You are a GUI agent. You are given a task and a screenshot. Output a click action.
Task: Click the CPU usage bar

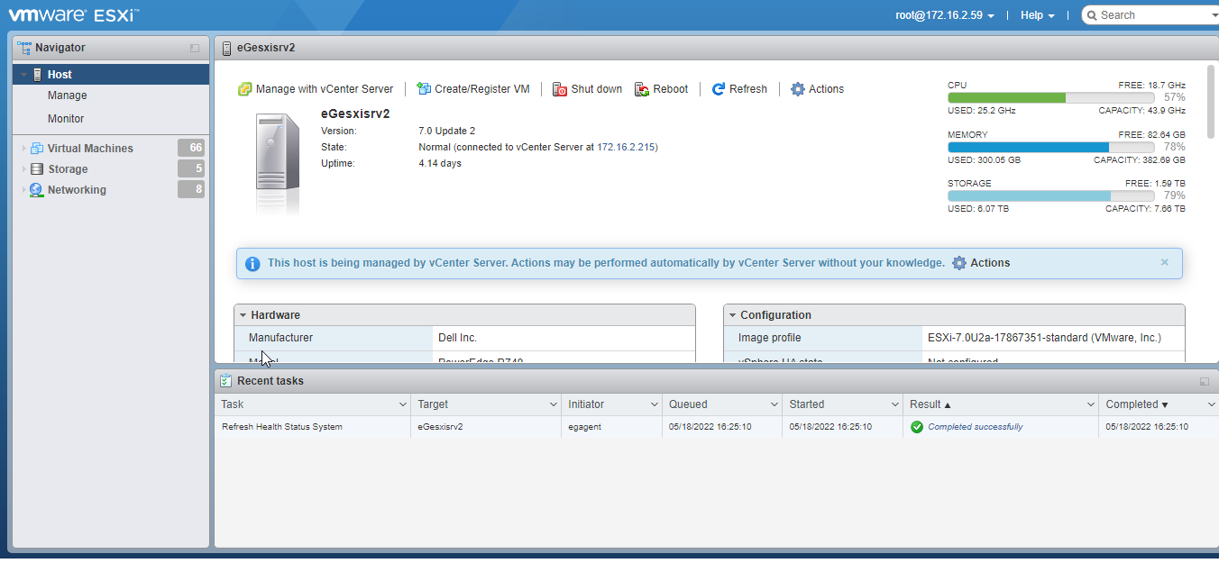[1051, 97]
